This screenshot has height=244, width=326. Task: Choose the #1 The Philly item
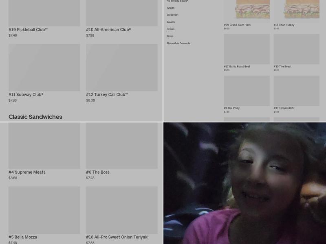[x=247, y=91]
